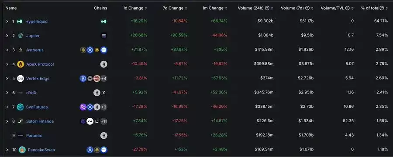Click the PancakeSwap logo icon
This screenshot has height=157, width=393.
(22, 150)
